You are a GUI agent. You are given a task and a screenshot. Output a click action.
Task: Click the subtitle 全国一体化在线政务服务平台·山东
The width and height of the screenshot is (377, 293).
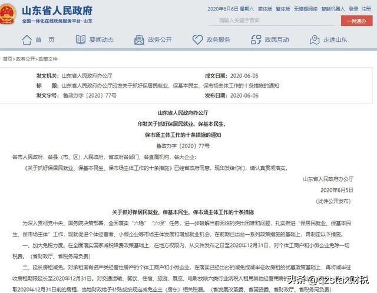(57, 21)
